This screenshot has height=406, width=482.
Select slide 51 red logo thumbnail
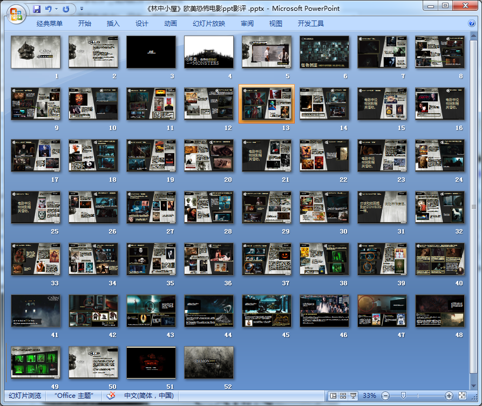click(151, 363)
